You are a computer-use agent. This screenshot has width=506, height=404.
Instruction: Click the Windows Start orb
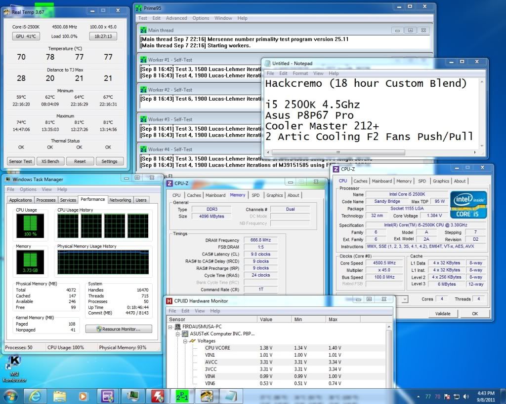[x=11, y=396]
